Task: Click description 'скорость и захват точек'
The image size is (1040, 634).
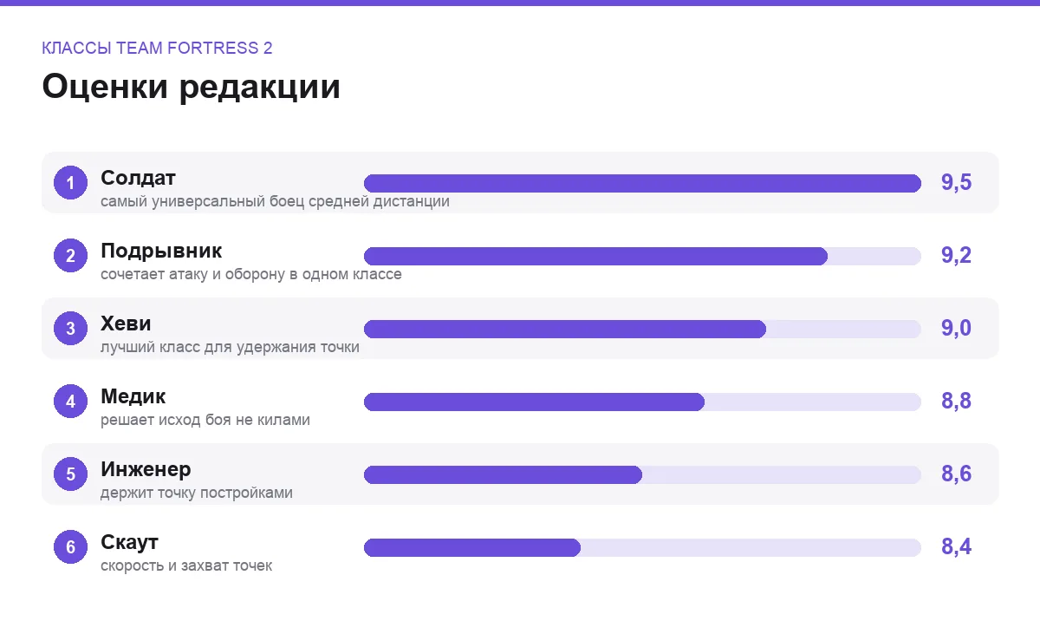Action: 186,566
